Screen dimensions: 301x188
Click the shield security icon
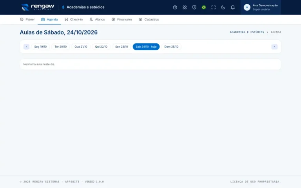click(x=194, y=7)
